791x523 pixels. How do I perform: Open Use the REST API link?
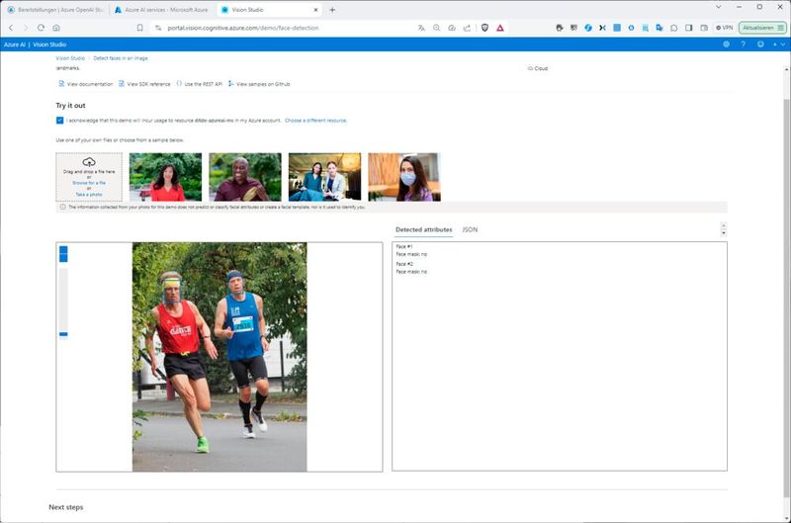tap(199, 84)
